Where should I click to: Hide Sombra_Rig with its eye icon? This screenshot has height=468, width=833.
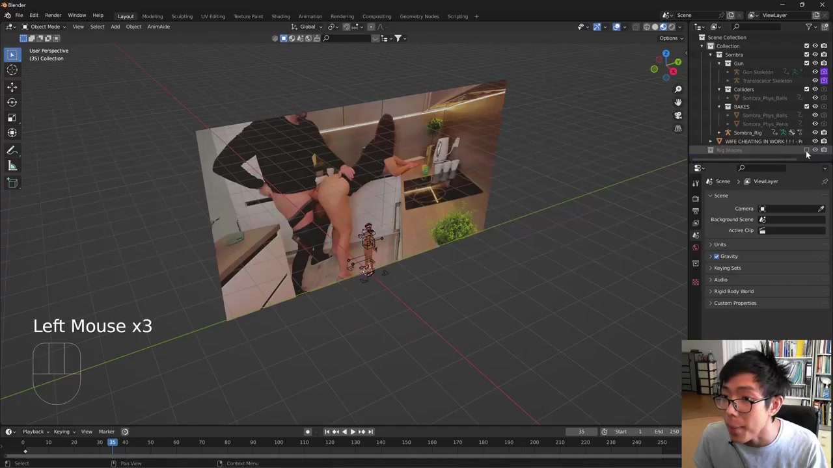815,133
